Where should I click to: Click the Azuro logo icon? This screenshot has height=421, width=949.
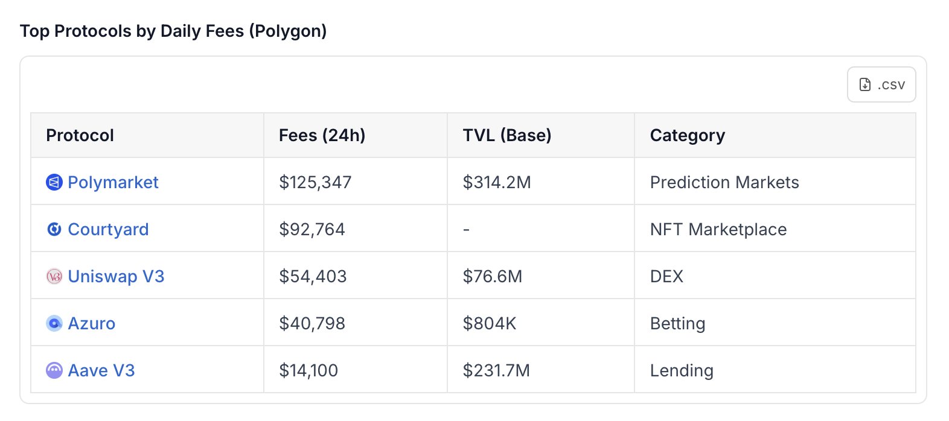pos(54,323)
